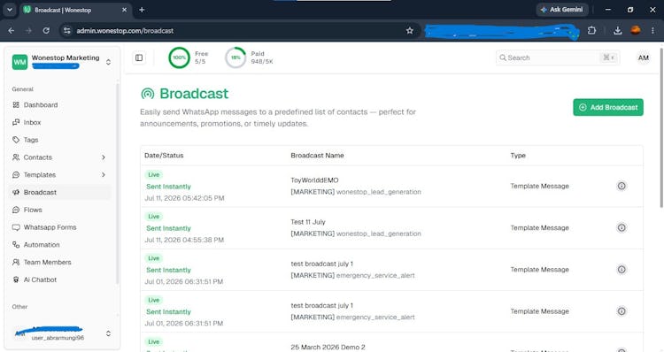The image size is (664, 352).
Task: Click the browser back arrow
Action: [x=11, y=30]
